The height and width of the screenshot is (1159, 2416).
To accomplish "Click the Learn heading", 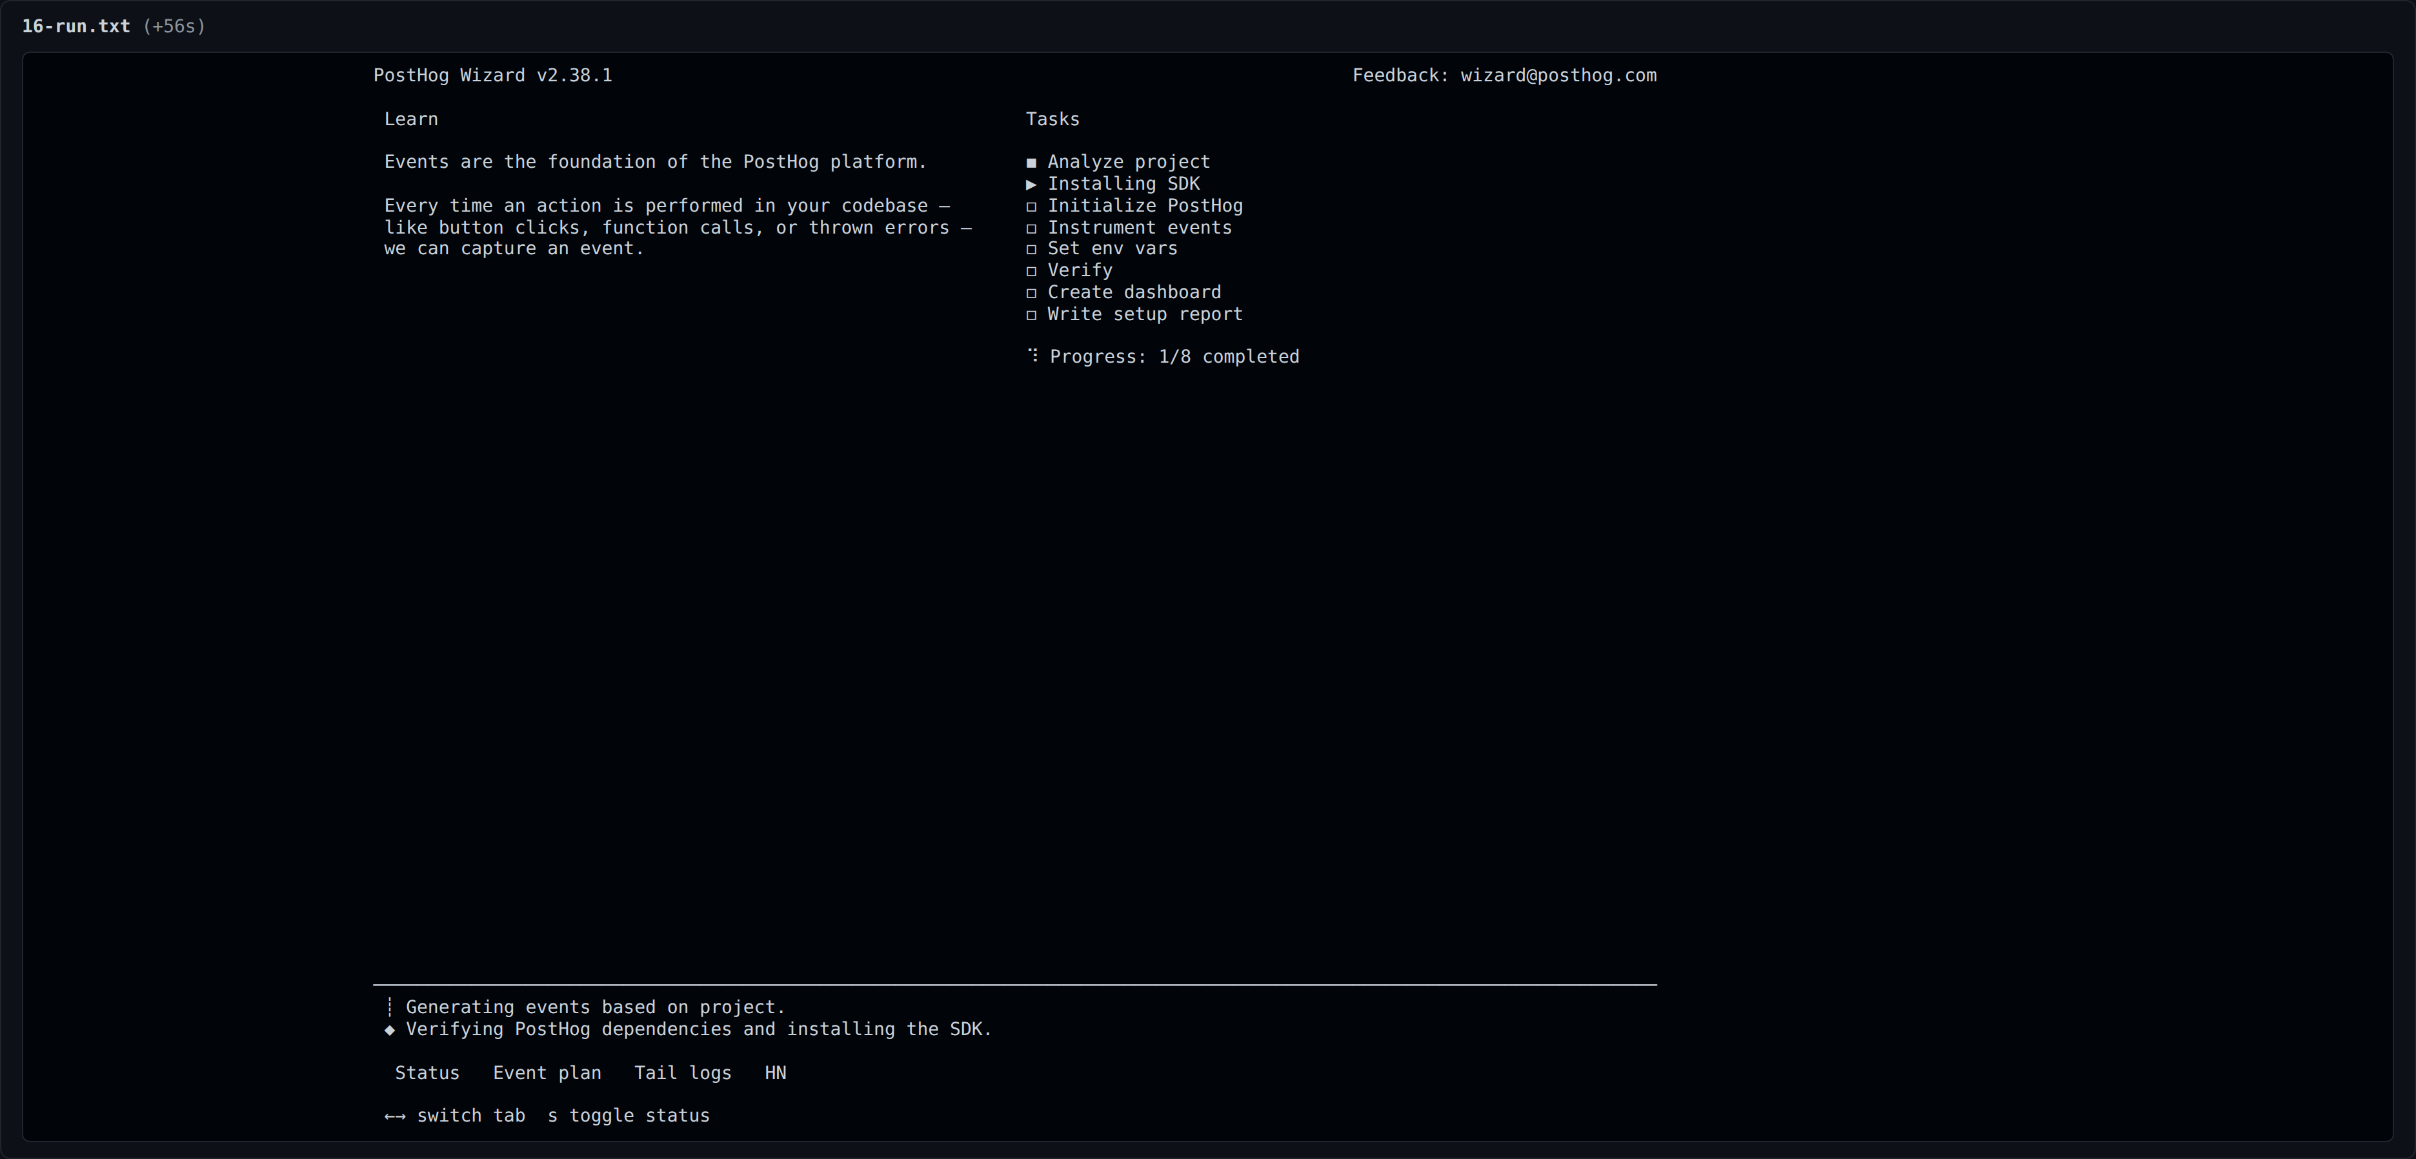I will pos(411,119).
